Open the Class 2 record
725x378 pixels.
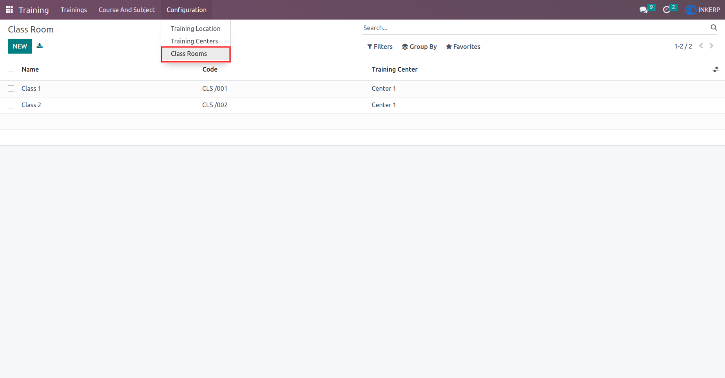click(x=31, y=105)
